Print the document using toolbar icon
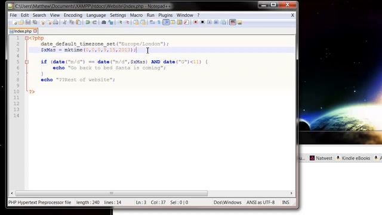The height and width of the screenshot is (215, 382). [56, 23]
